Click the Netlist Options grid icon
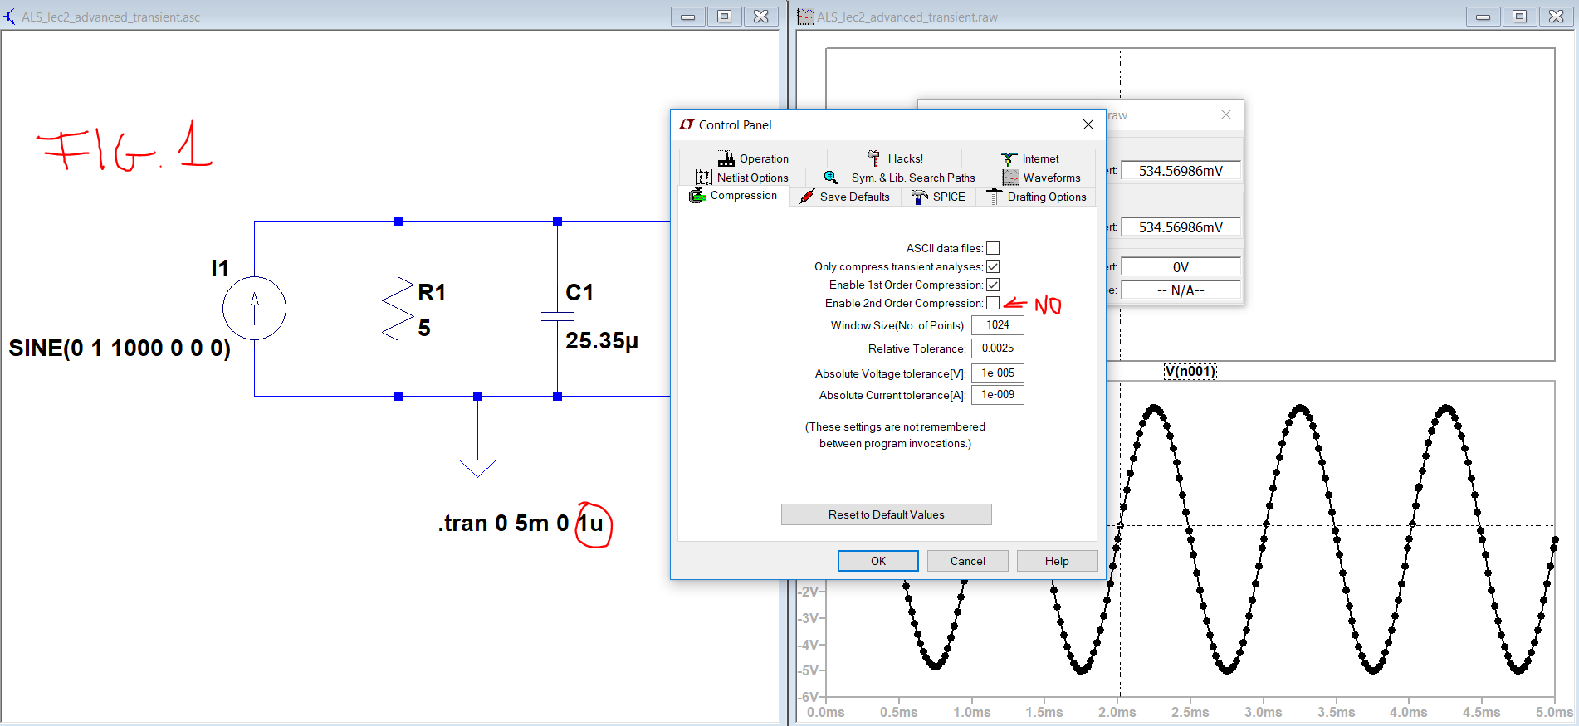 tap(704, 178)
